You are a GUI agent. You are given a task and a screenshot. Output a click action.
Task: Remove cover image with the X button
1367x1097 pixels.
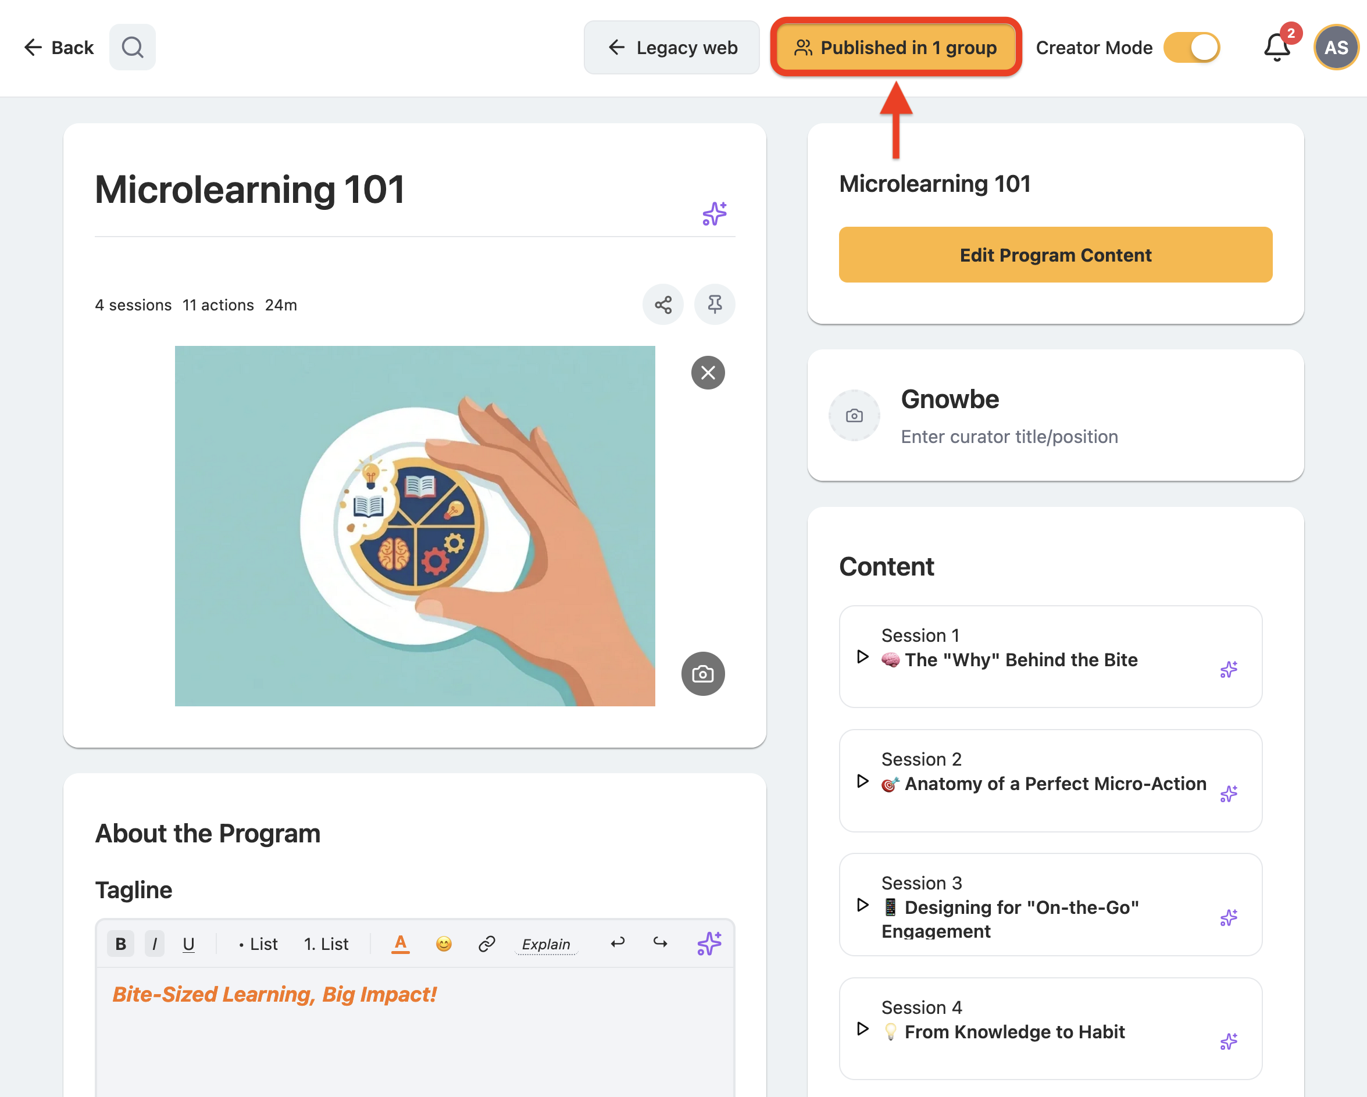[708, 373]
